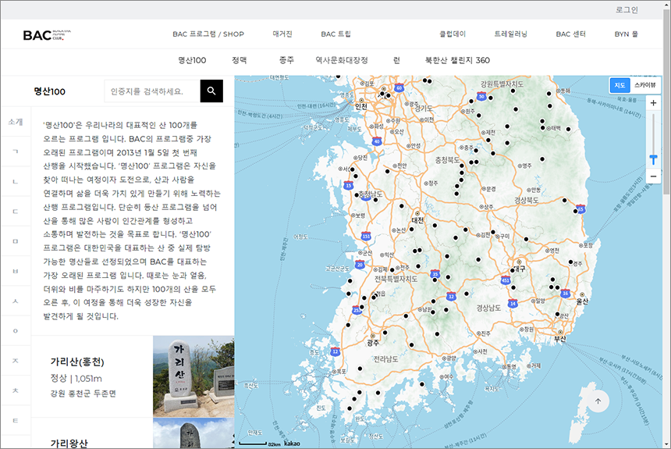
Task: Click the 인증지를 검색하세요 search field
Action: click(x=152, y=91)
